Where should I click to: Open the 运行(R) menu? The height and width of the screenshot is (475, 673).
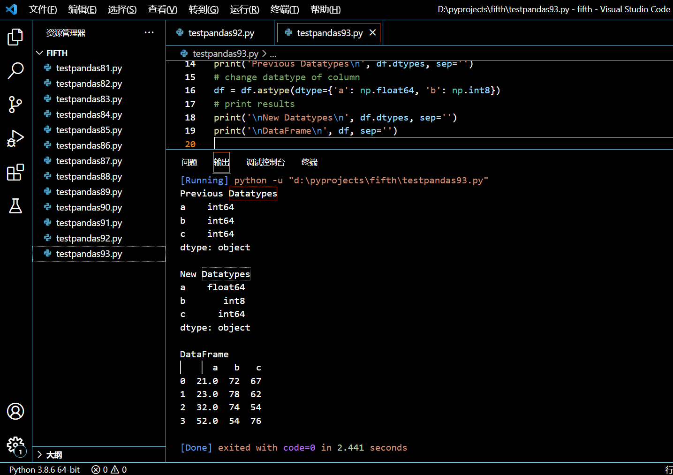click(x=244, y=9)
